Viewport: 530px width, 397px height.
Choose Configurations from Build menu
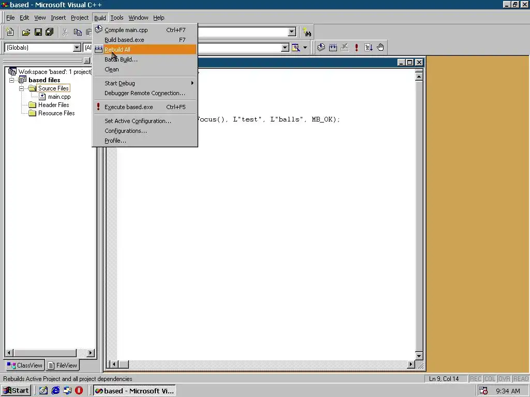click(x=145, y=131)
